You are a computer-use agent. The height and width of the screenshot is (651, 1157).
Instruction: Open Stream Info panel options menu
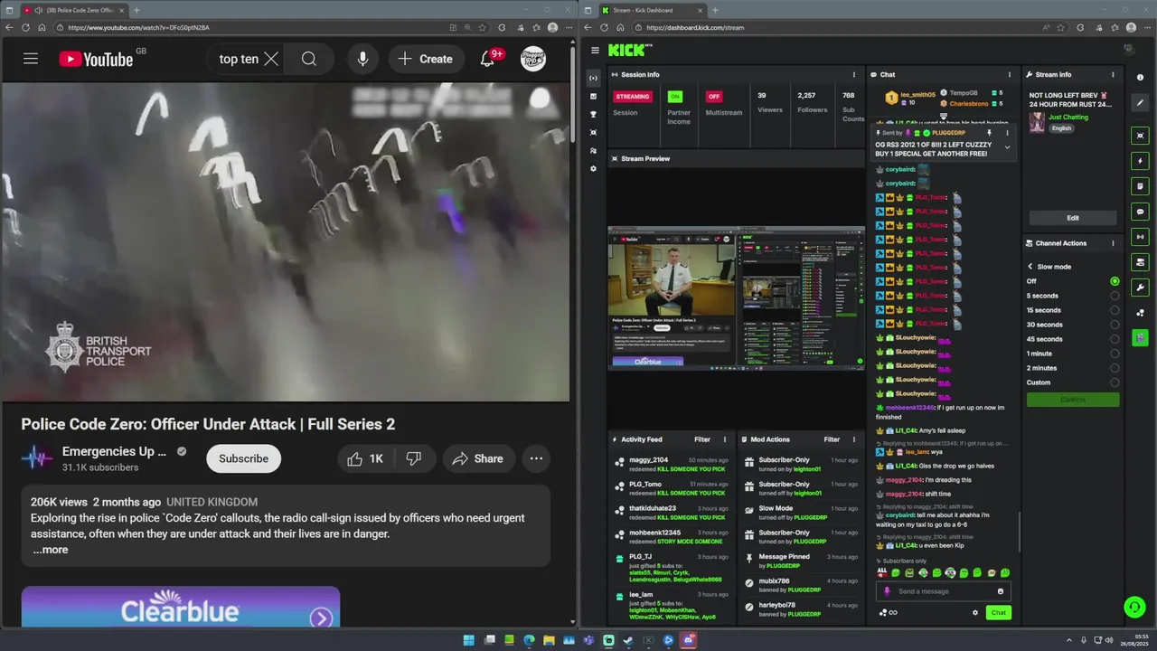tap(1114, 74)
